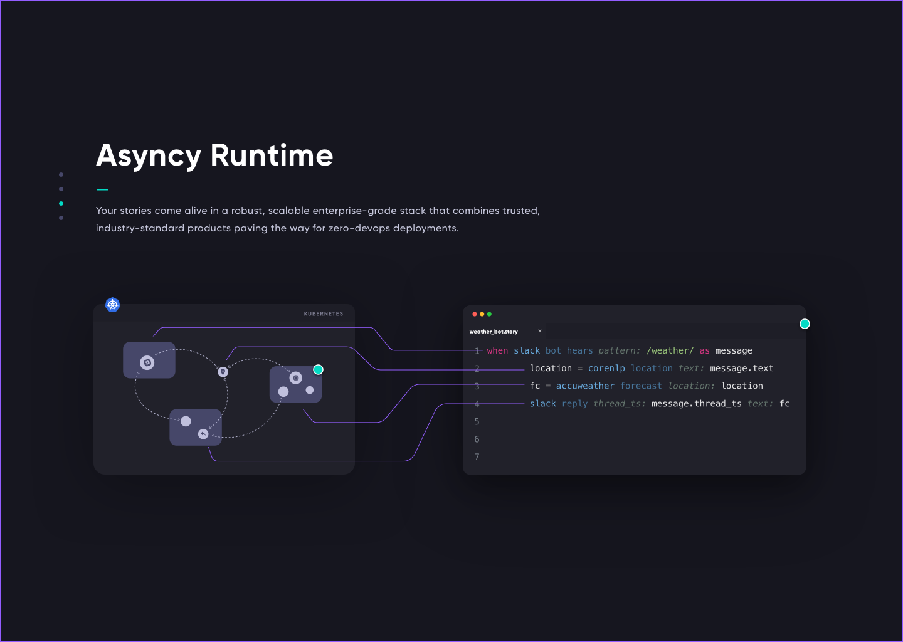
Task: Click the blue Kubernetes helm logo
Action: tap(113, 305)
